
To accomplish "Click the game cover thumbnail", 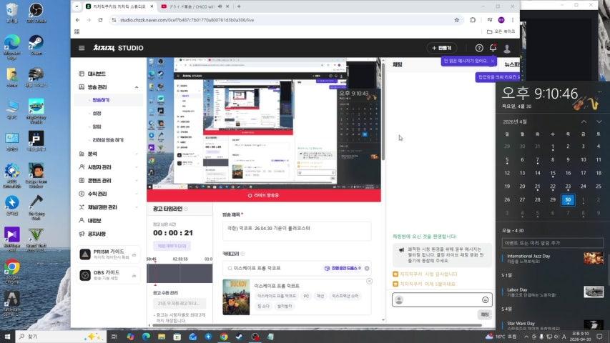I will 236,297.
